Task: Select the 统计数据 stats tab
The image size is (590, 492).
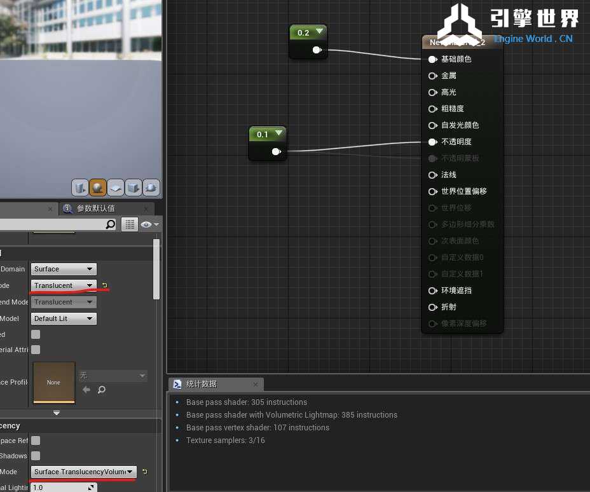Action: (x=201, y=384)
